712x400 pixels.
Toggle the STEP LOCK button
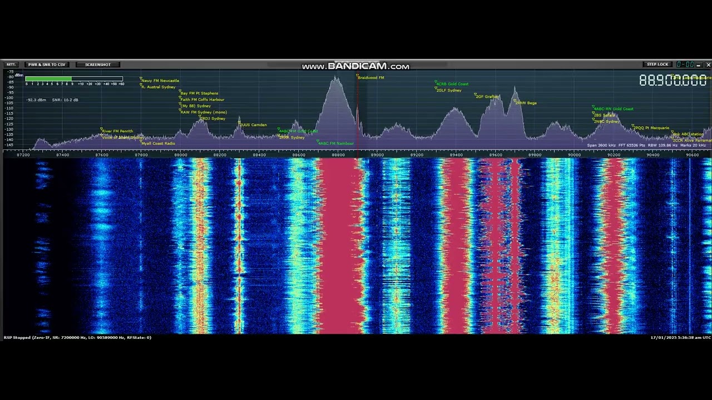657,64
